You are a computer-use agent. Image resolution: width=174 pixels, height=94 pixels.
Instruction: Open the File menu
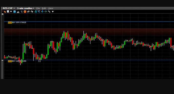point(38,8)
